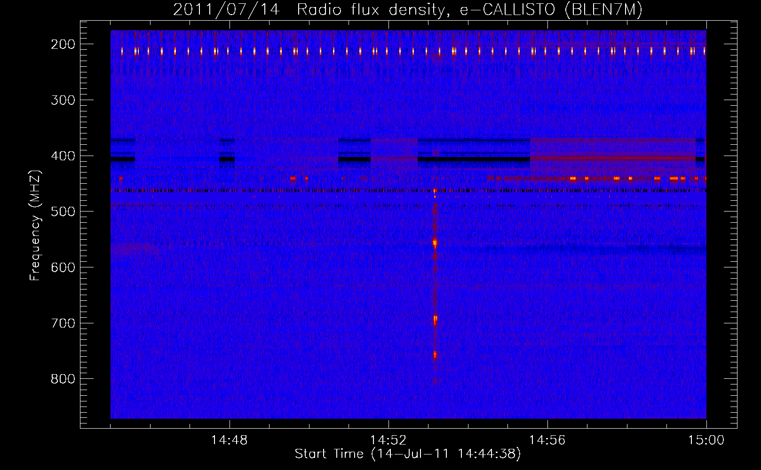
Task: Click the bright burst spot near 690 MHz
Action: 435,319
